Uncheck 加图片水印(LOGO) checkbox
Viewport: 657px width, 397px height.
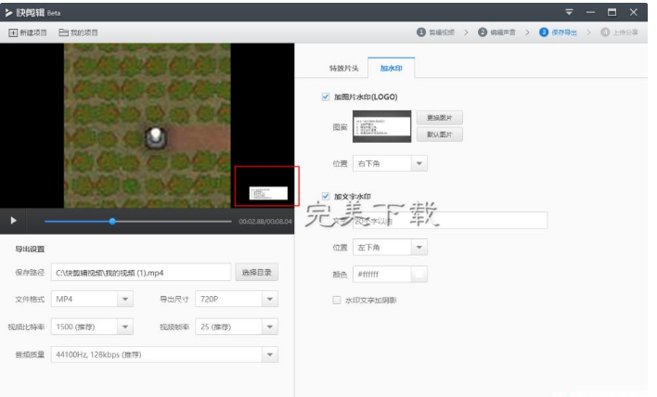pos(326,96)
